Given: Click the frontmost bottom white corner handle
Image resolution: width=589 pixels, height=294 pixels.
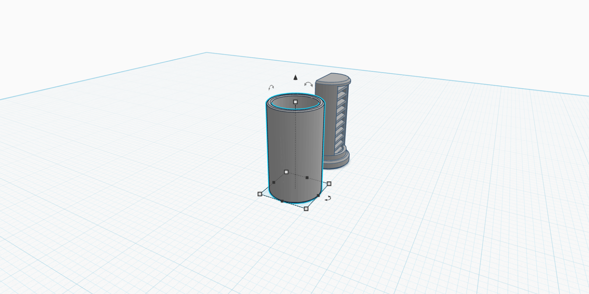Looking at the screenshot, I should click(306, 209).
